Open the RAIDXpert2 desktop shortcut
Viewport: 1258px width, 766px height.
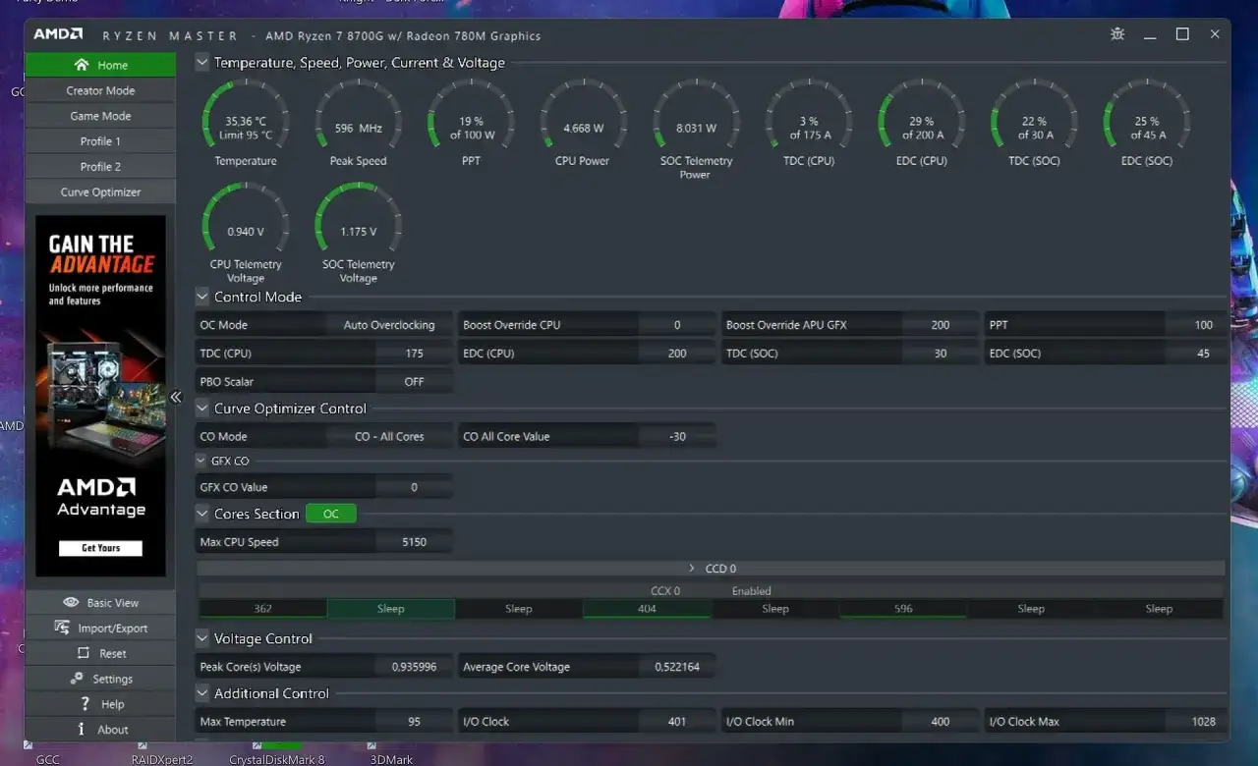coord(162,752)
